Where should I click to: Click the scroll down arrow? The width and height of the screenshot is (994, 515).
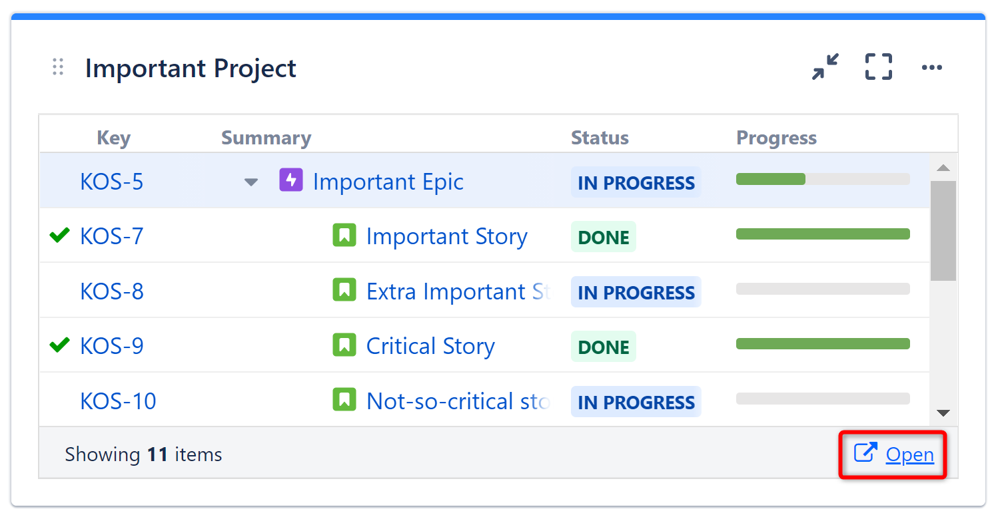(x=943, y=413)
